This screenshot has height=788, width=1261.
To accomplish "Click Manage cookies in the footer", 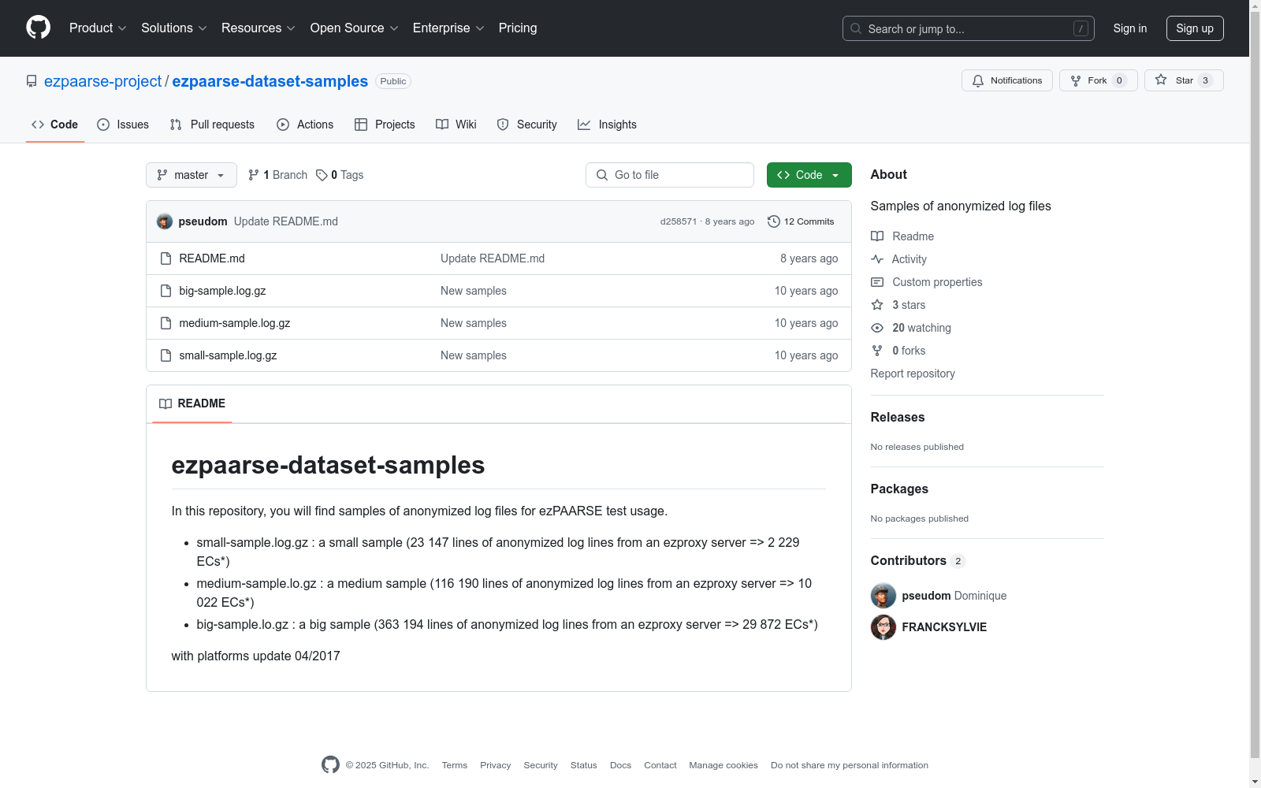I will click(723, 765).
